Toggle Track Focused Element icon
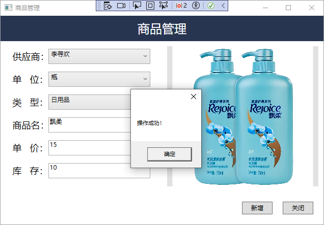The height and width of the screenshot is (225, 324). pyautogui.click(x=164, y=6)
